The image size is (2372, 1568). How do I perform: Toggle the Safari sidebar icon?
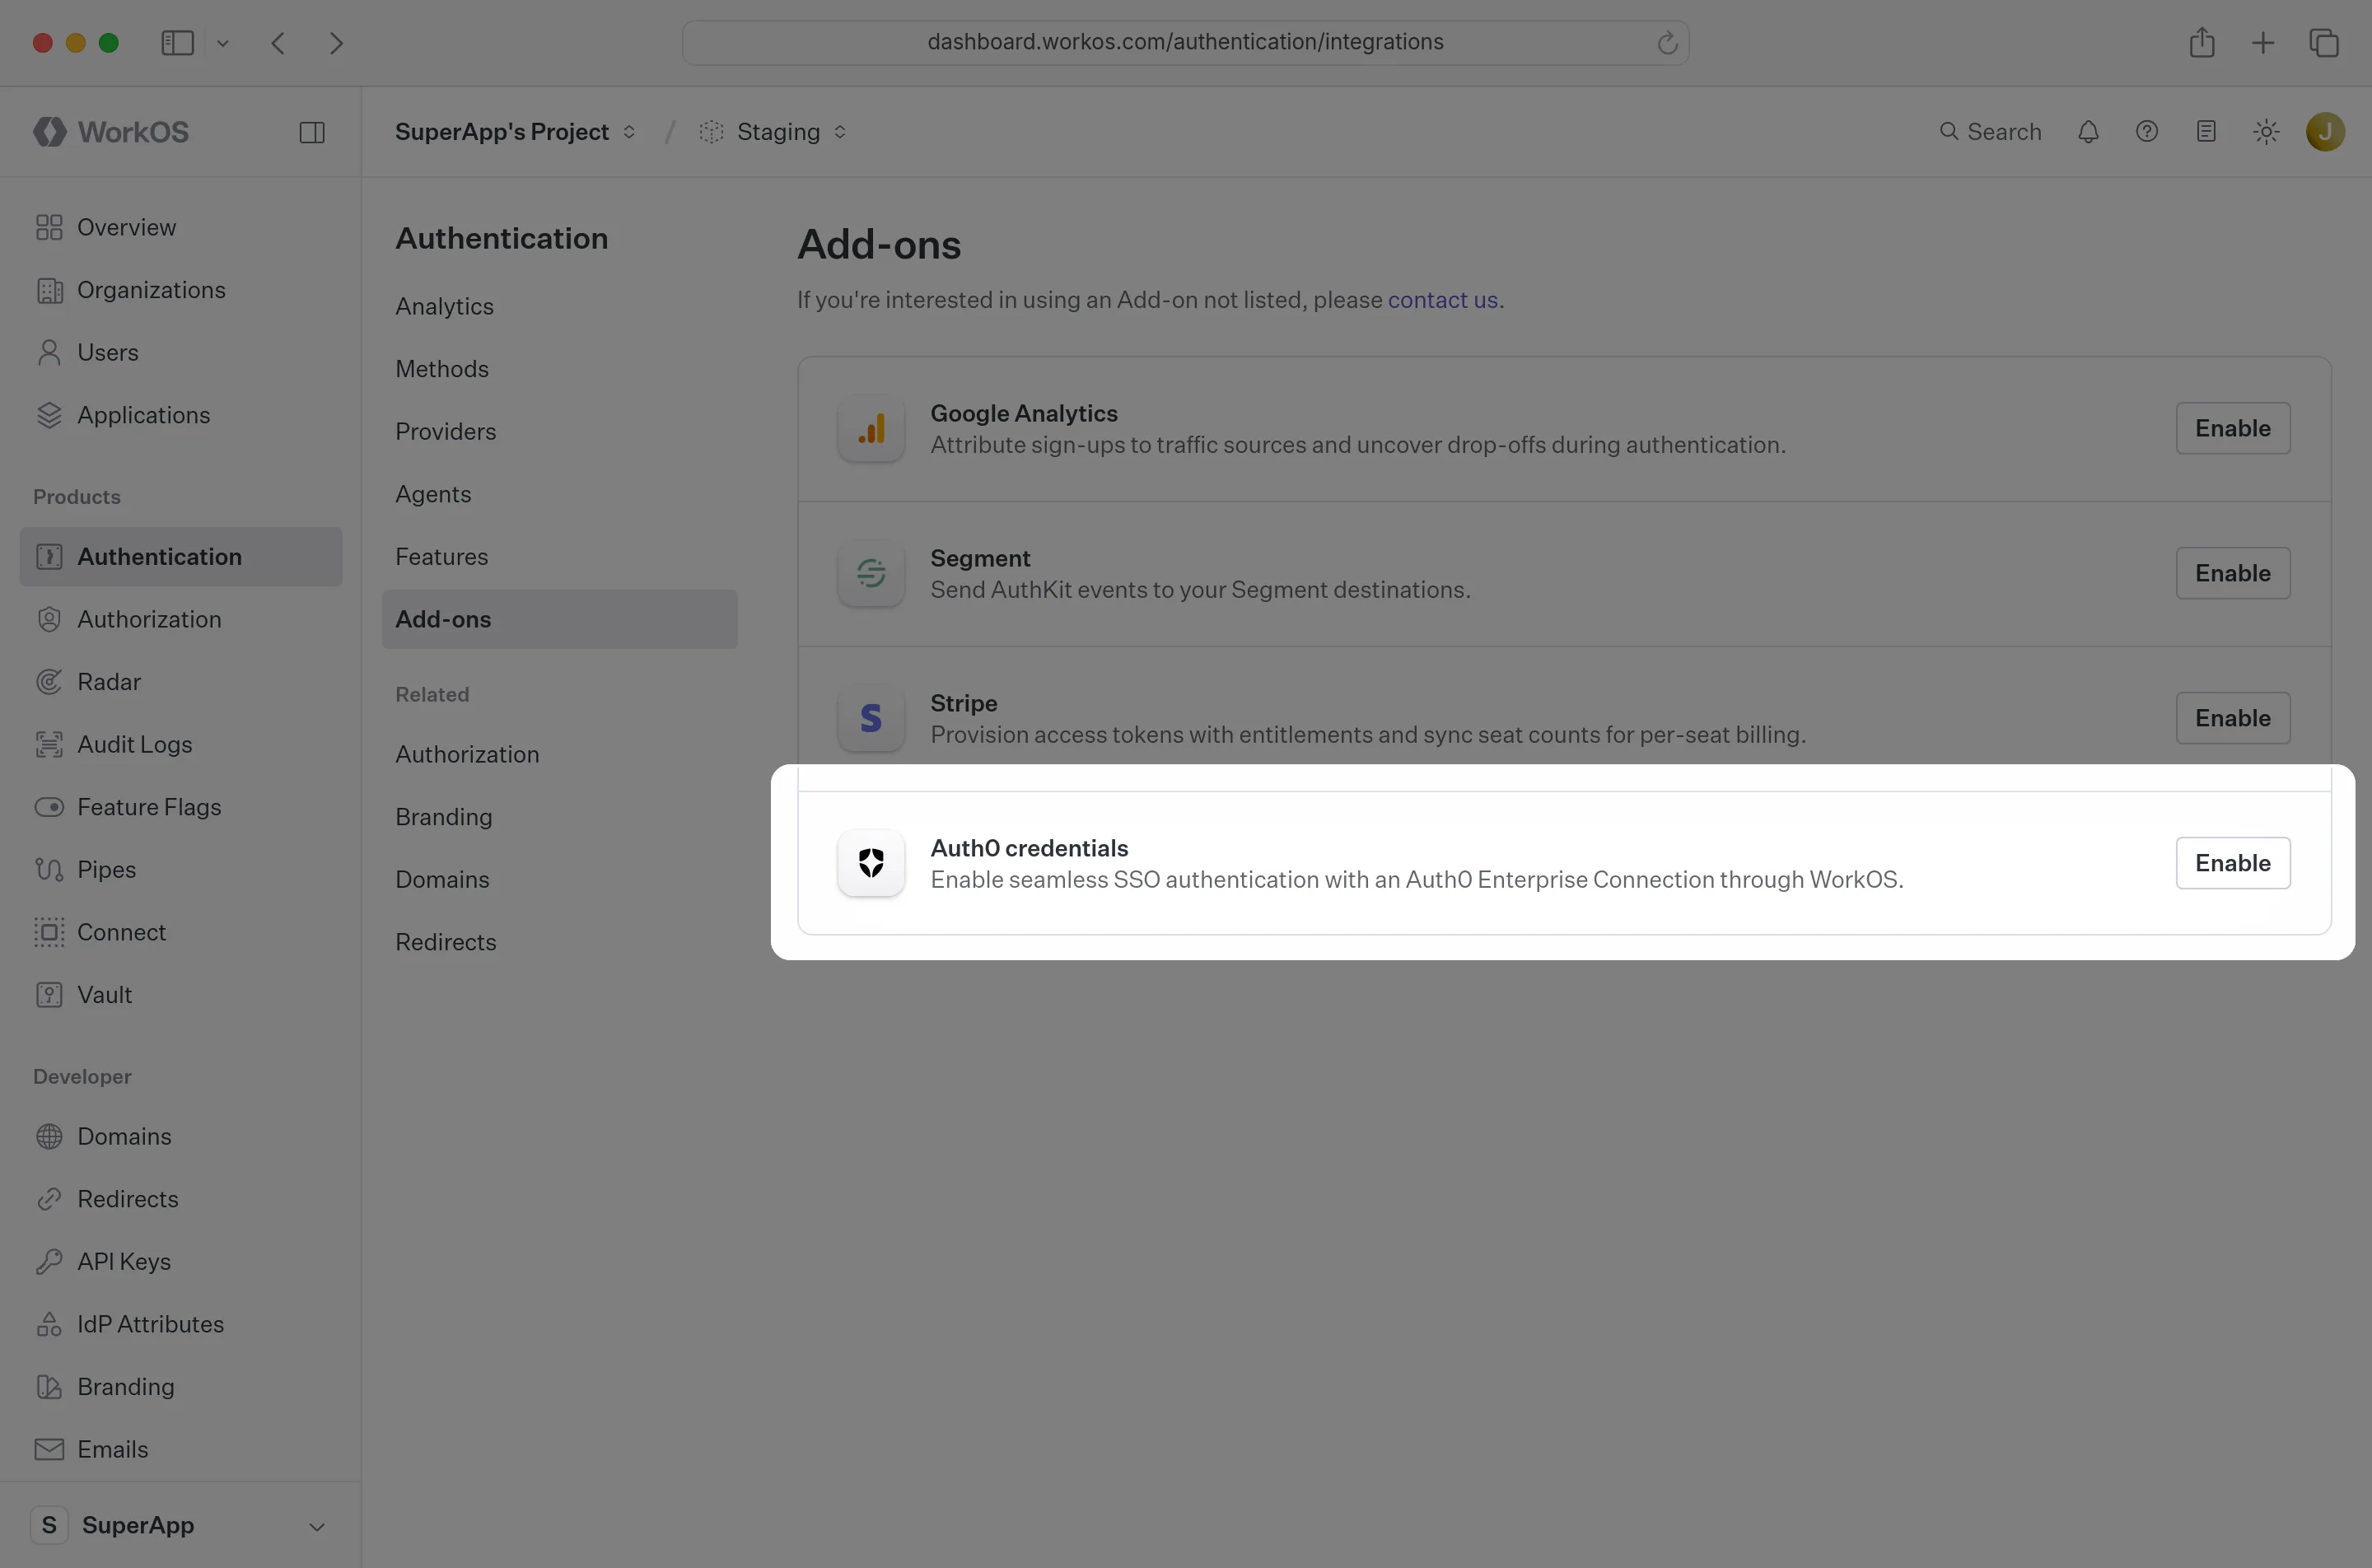point(178,43)
